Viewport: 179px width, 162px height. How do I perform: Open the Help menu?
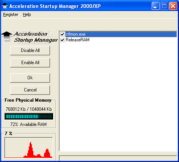coord(27,14)
